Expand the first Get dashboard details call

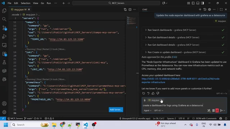pyautogui.click(x=184, y=37)
